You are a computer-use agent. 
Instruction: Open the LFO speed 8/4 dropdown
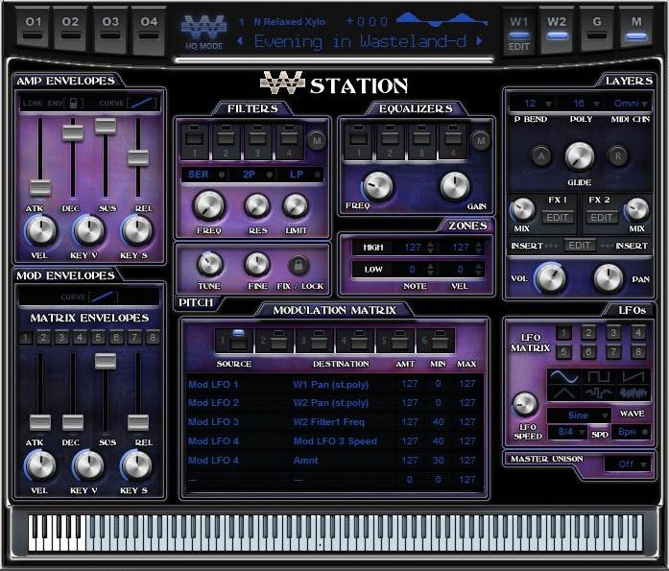[567, 432]
